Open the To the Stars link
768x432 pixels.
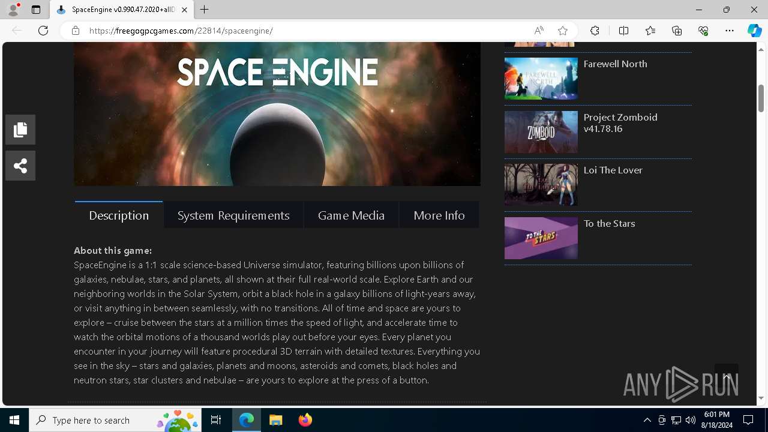610,223
